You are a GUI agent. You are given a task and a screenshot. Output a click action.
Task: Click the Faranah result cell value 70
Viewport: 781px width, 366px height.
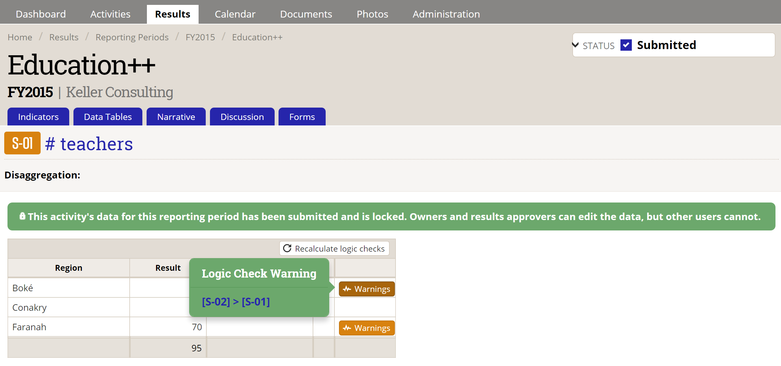[196, 327]
